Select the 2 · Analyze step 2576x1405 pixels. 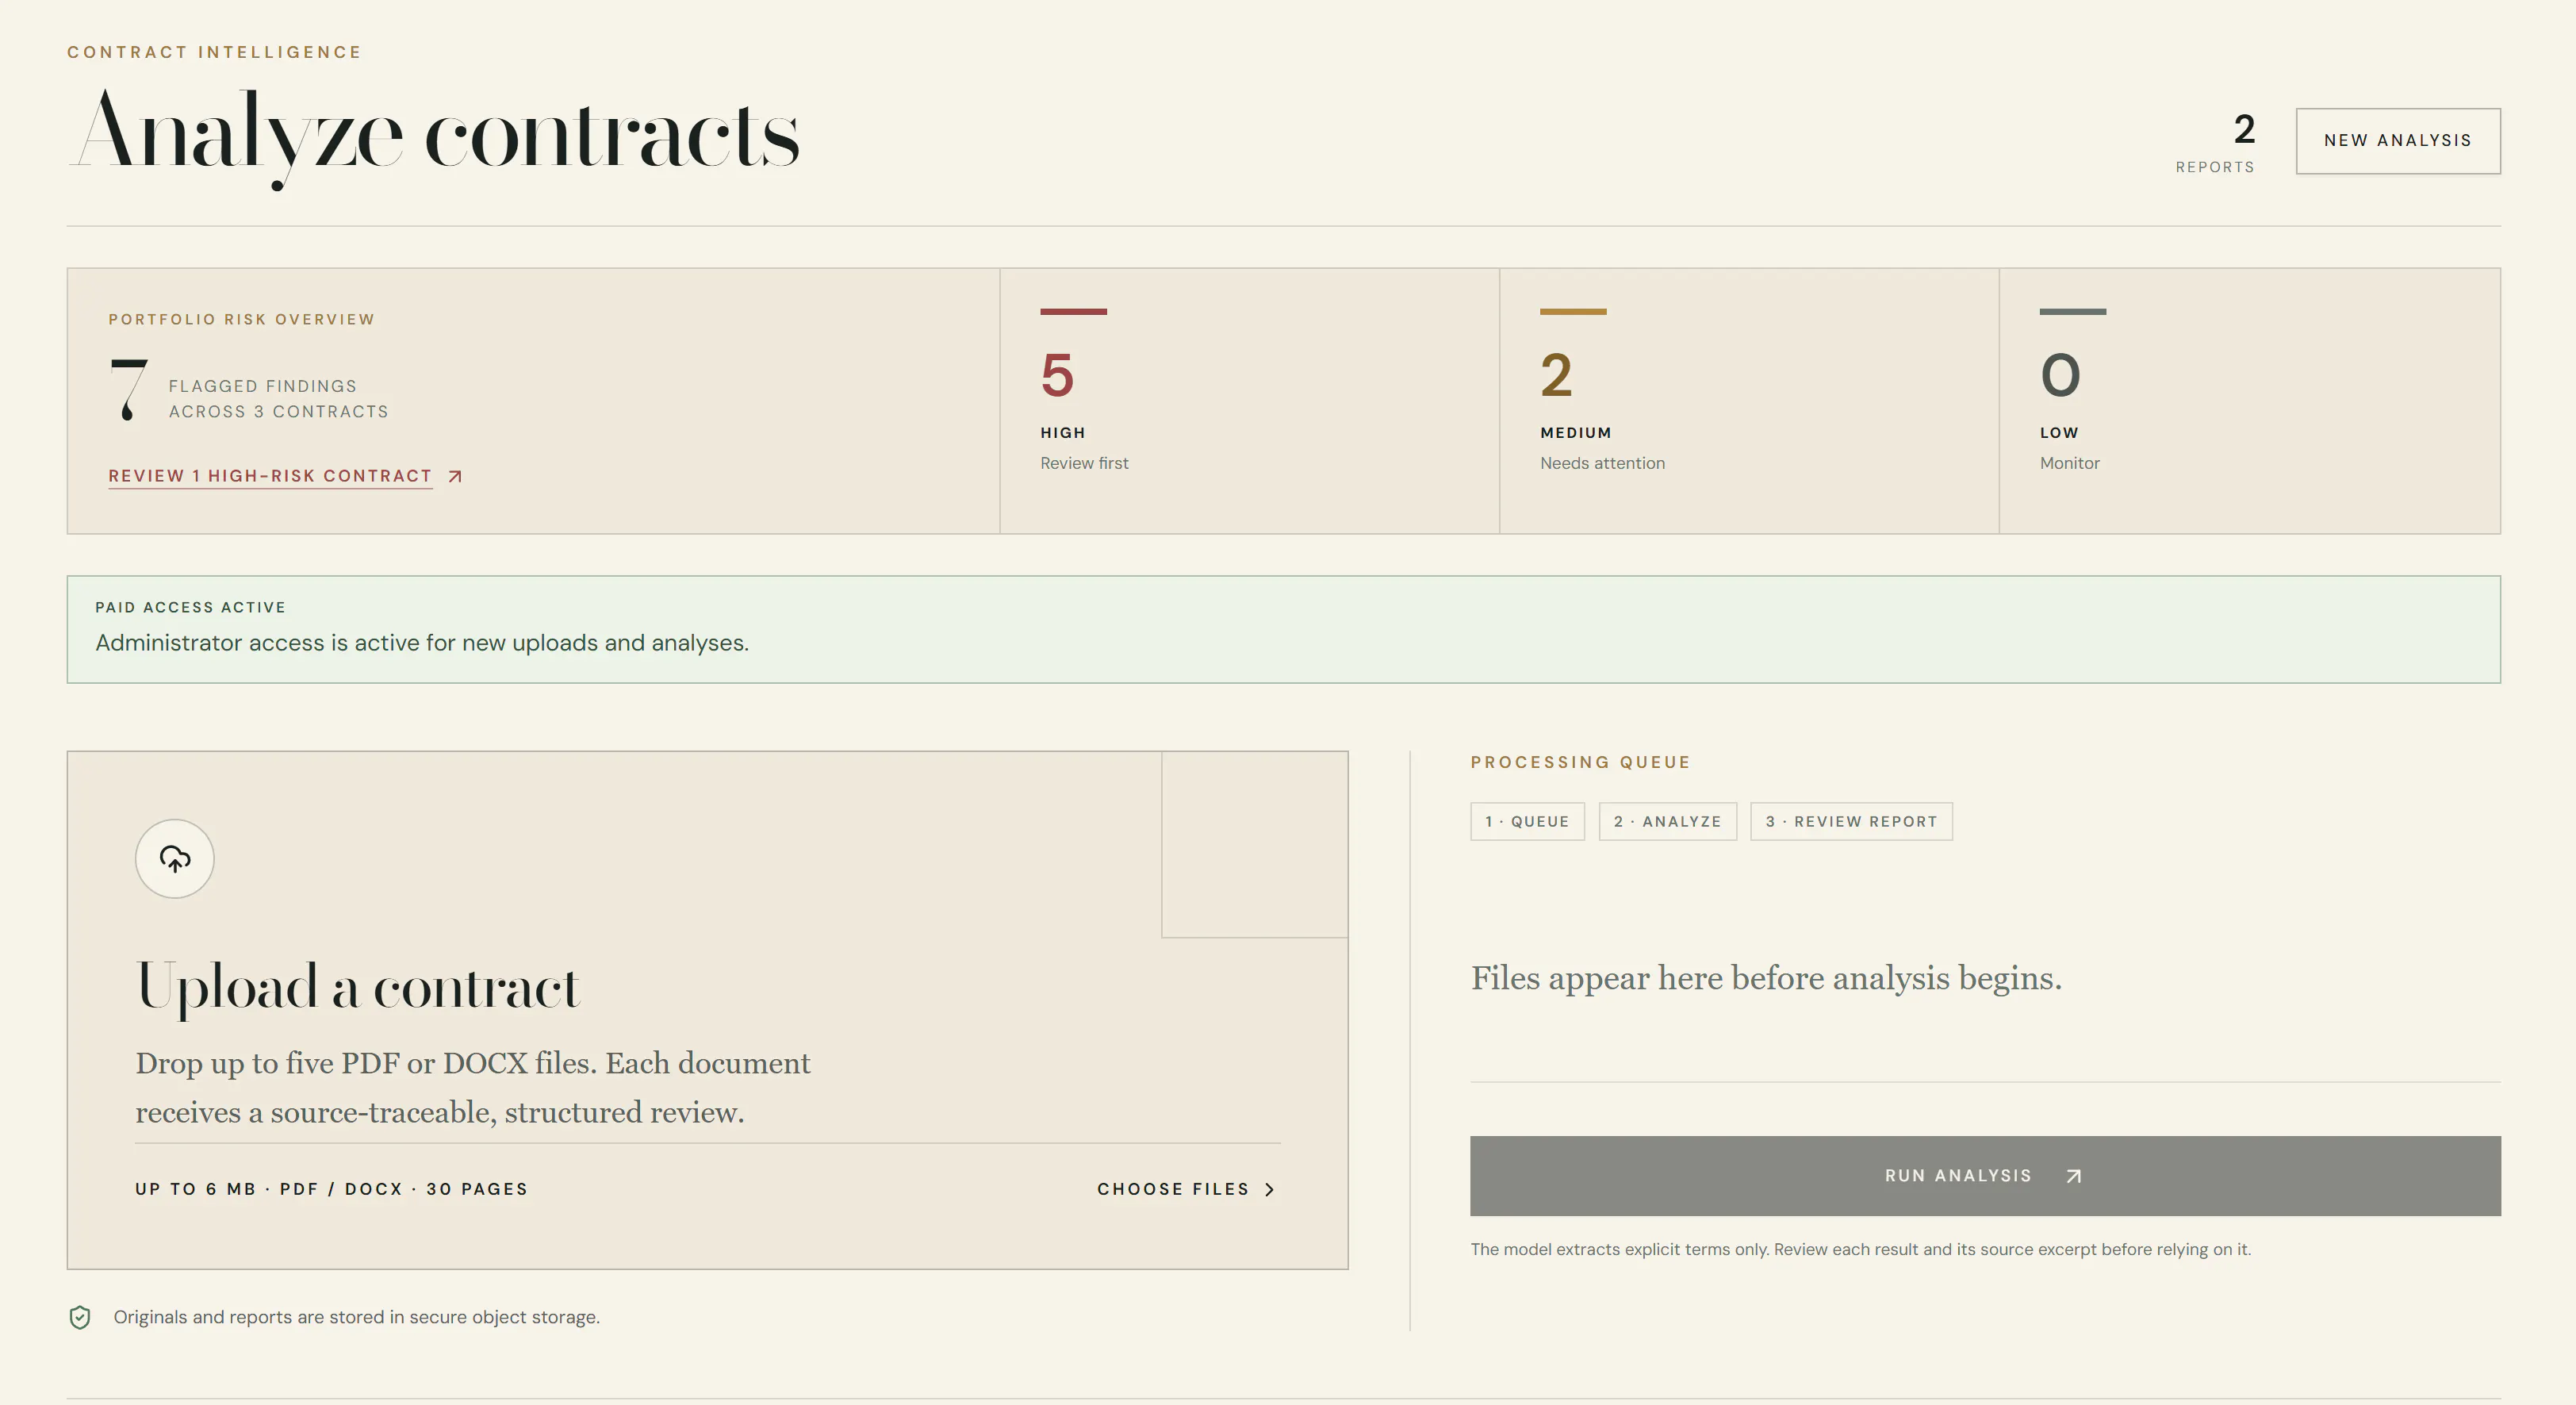pos(1667,821)
